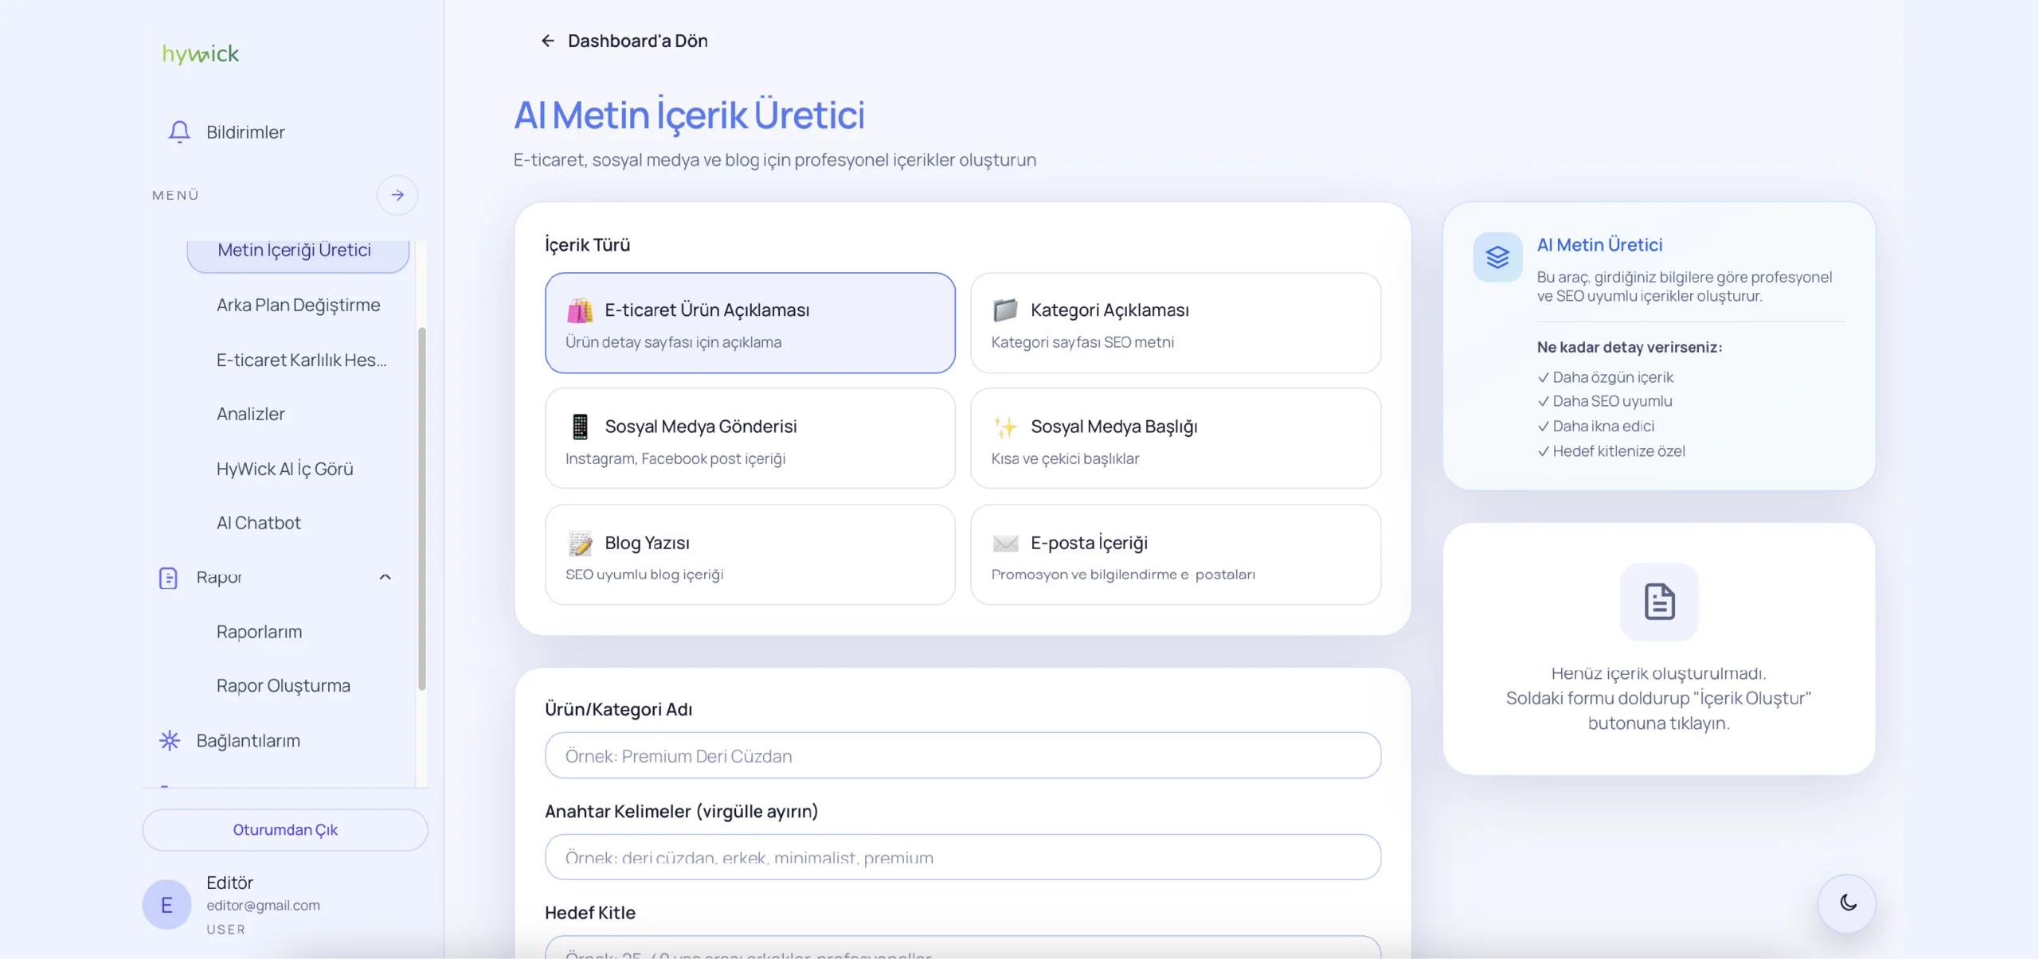
Task: Click the menu collapse arrow button
Action: click(397, 195)
